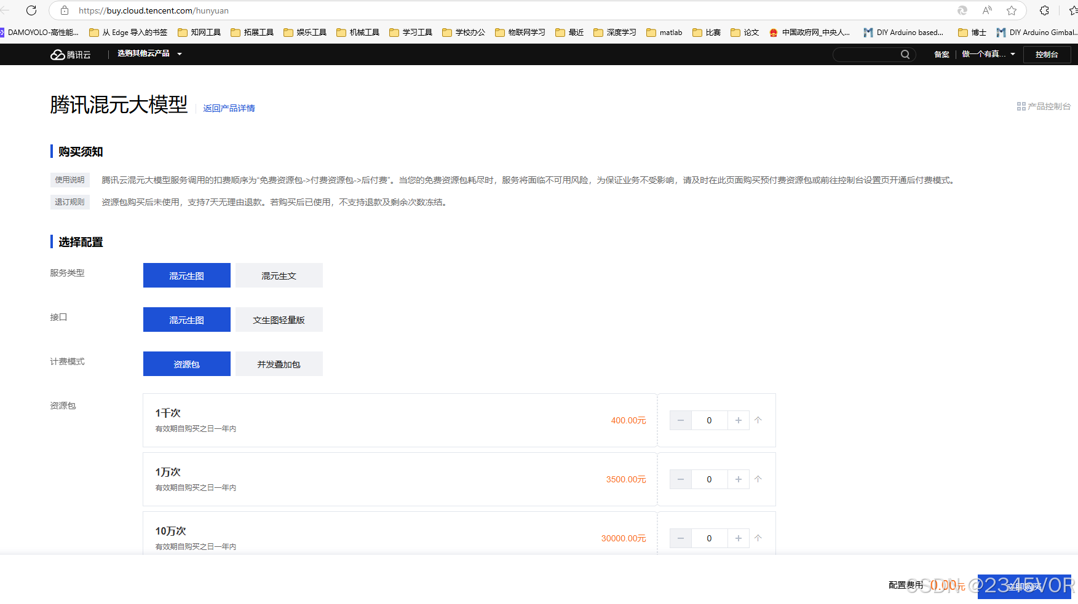Increase quantity of the 10万次 package
This screenshot has width=1078, height=604.
coord(739,538)
